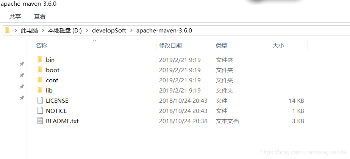This screenshot has height=159, width=350.
Task: Sort by 名称 column header
Action: tap(41, 46)
